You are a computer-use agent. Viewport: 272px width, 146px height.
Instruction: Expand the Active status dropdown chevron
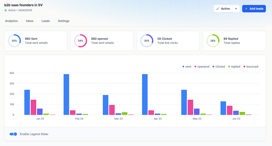[236, 8]
